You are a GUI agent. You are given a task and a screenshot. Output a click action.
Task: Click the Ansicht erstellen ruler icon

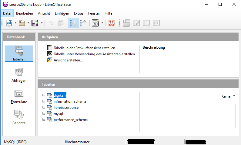point(49,60)
